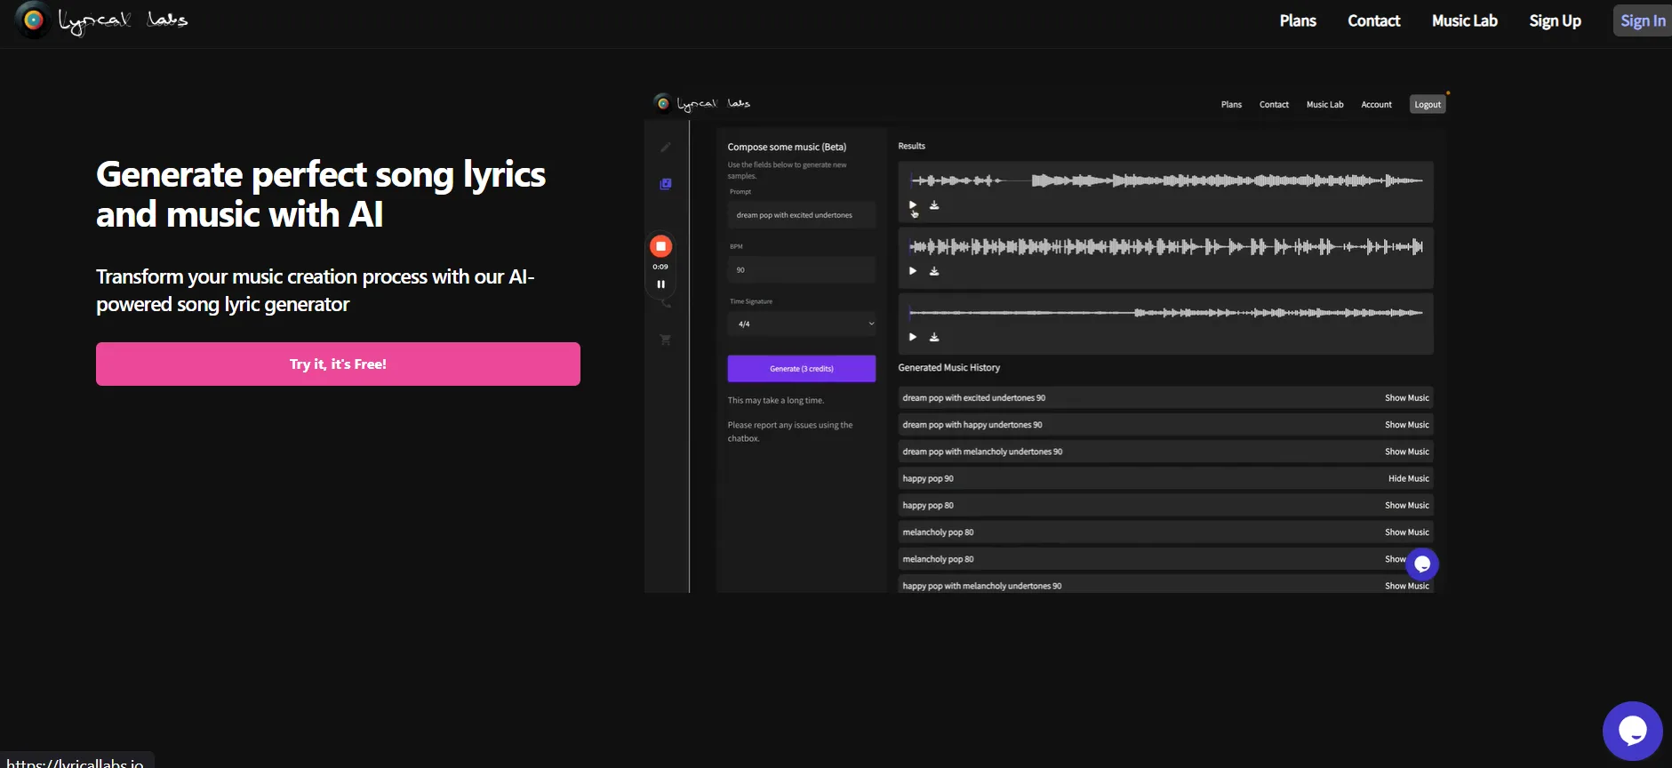
Task: Open Account in the preview's navigation
Action: (x=1376, y=105)
